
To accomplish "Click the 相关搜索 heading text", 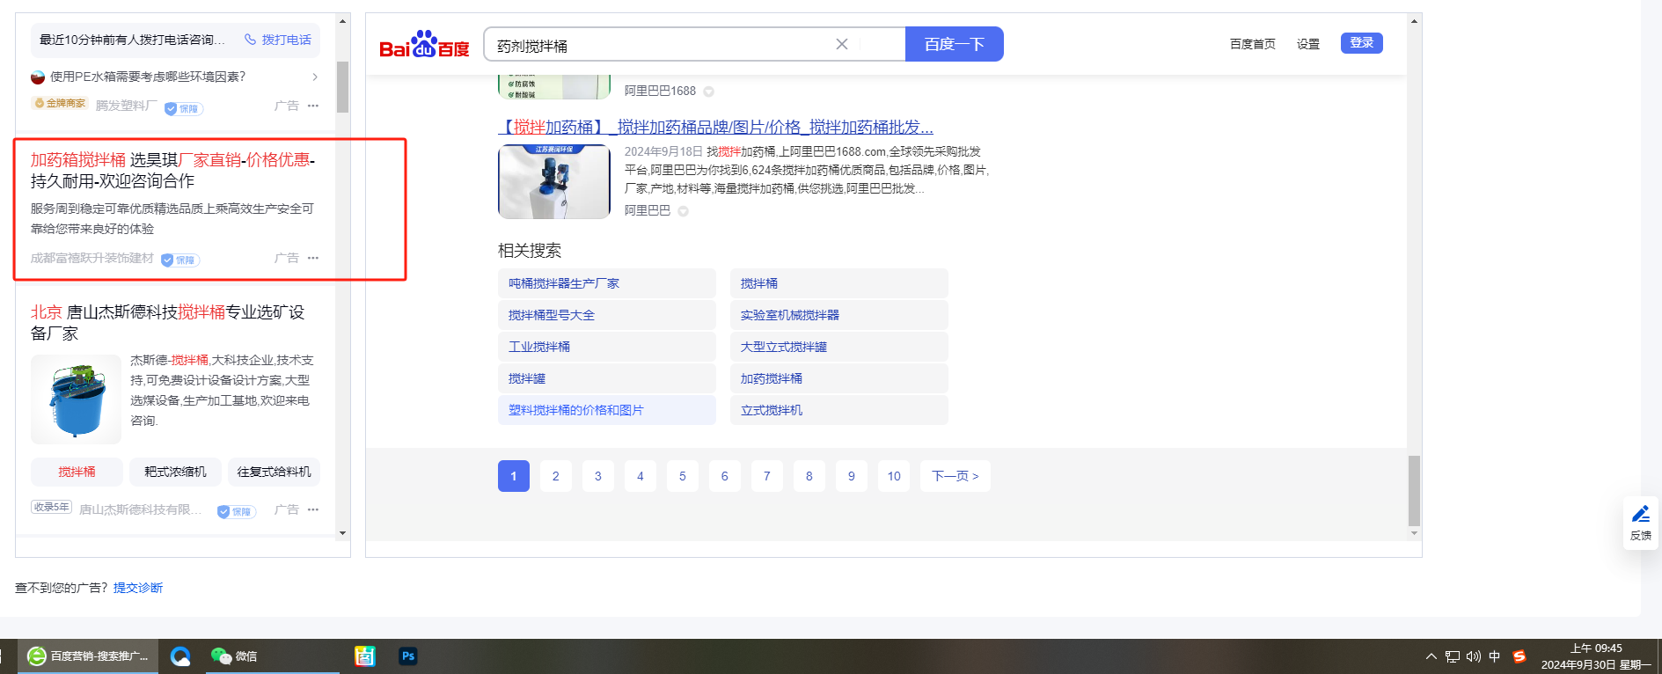I will tap(530, 251).
